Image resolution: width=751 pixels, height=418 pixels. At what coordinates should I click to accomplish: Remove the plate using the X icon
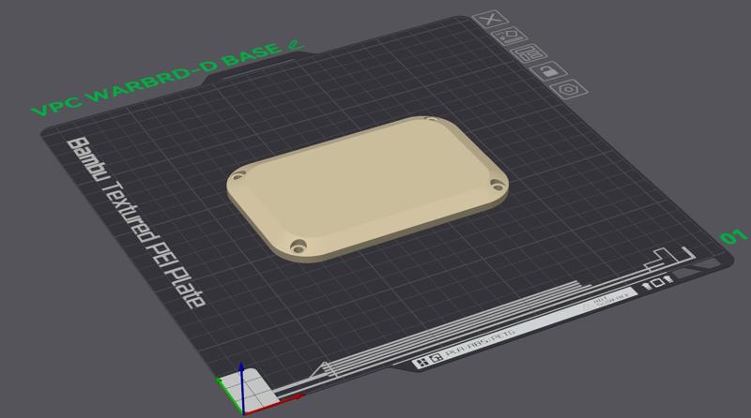click(x=490, y=20)
